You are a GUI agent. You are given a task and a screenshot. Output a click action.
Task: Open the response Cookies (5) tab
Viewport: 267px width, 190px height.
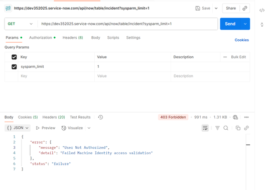[x=28, y=117]
